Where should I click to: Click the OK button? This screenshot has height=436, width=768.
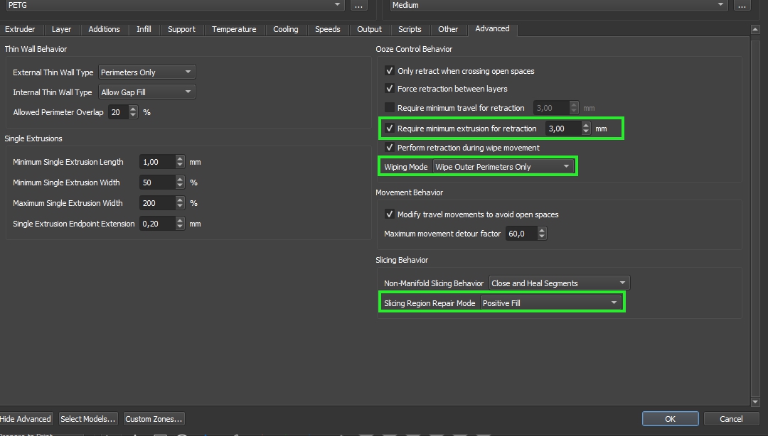pyautogui.click(x=670, y=419)
